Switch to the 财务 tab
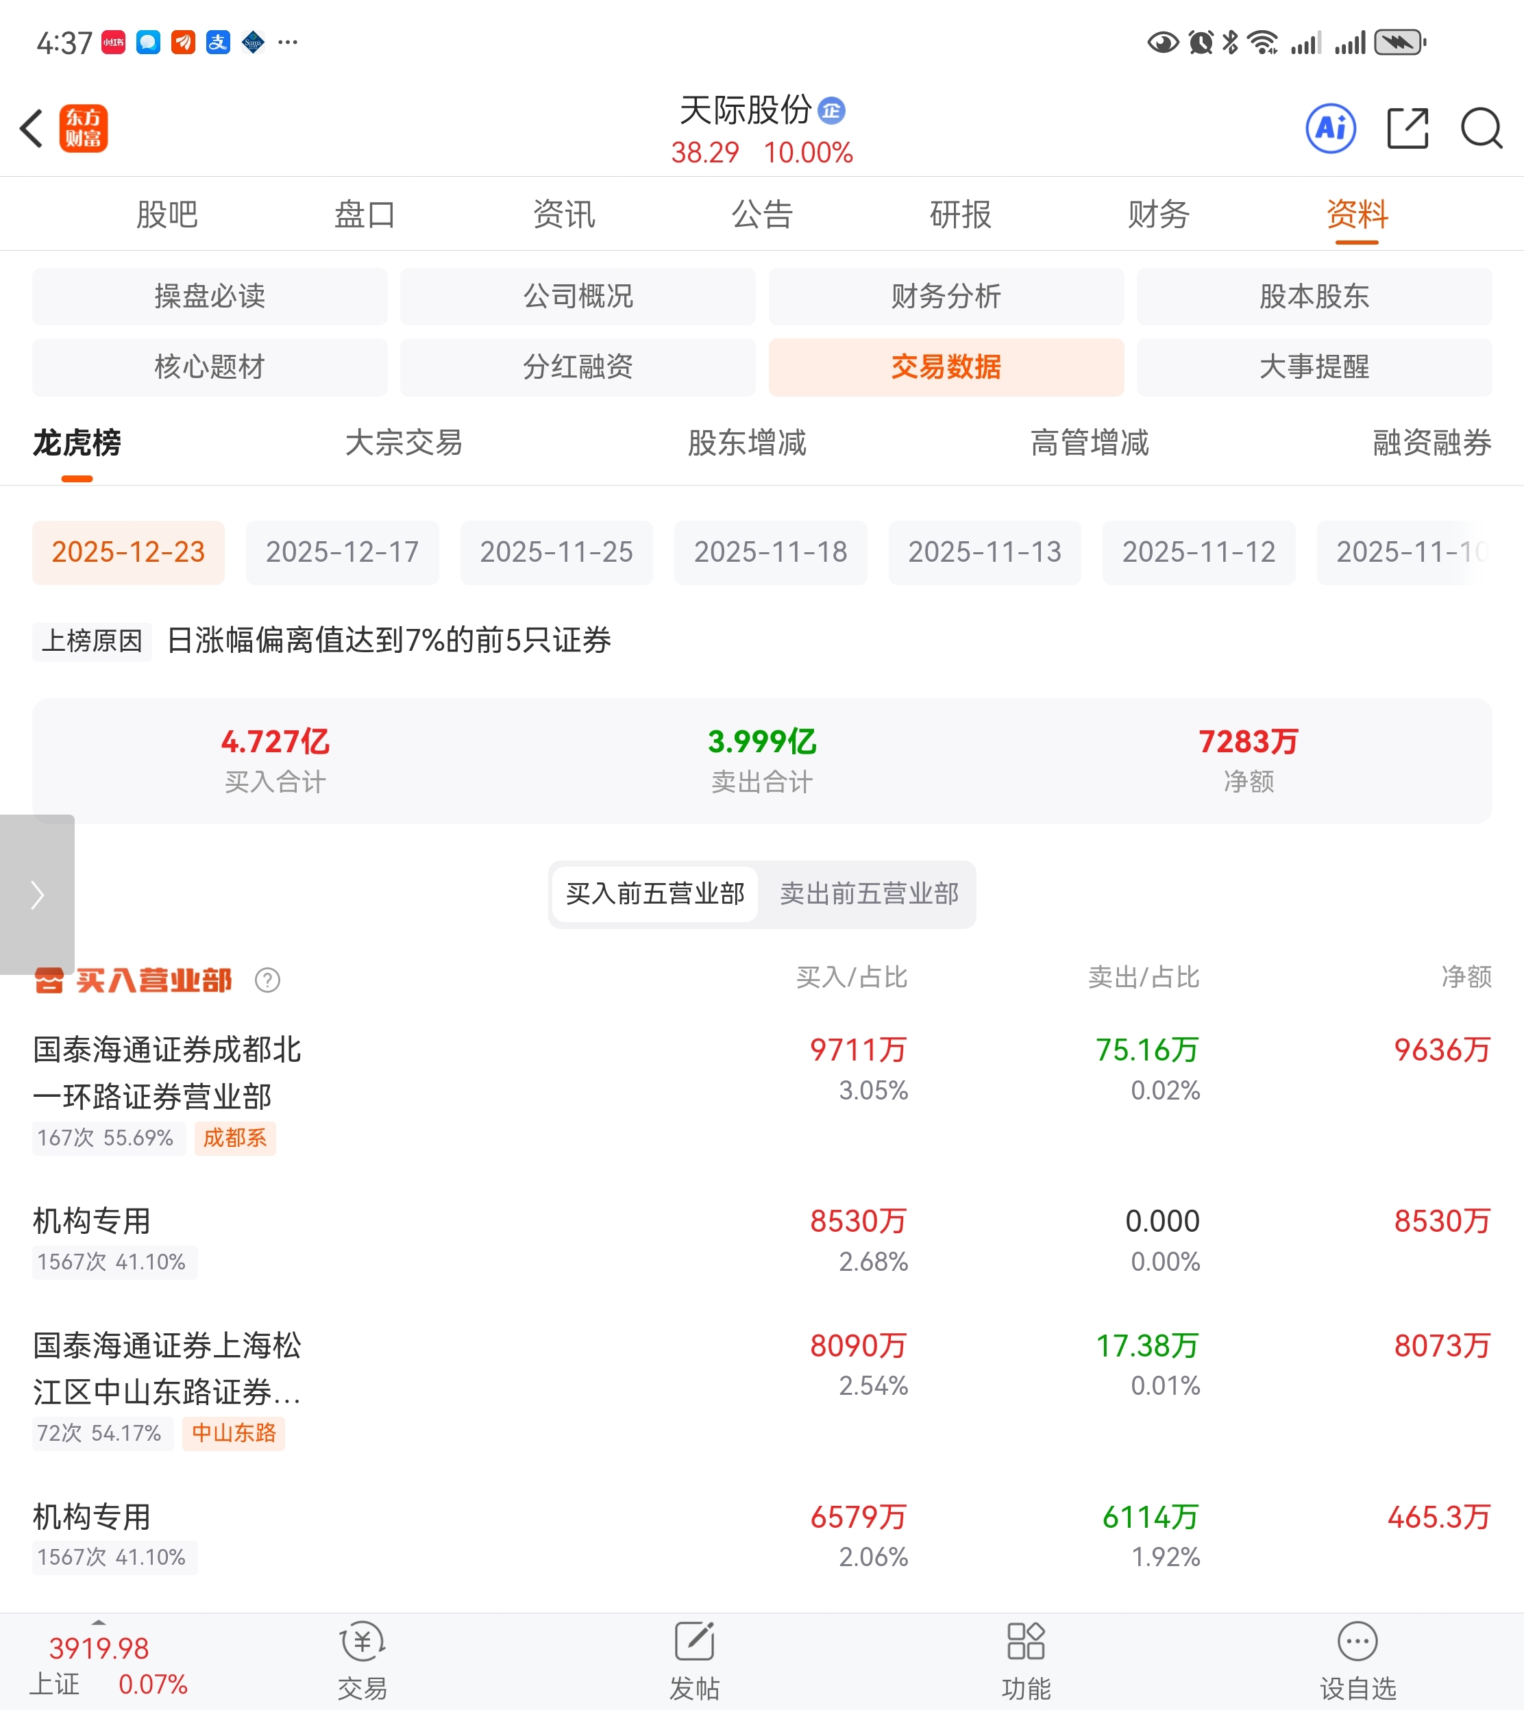The height and width of the screenshot is (1710, 1524). tap(1158, 214)
